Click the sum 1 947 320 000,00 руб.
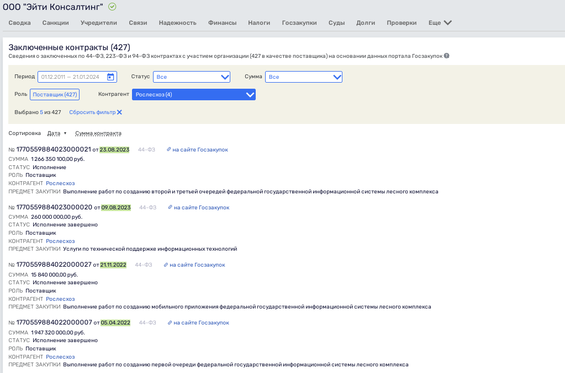565x373 pixels. tap(58, 332)
